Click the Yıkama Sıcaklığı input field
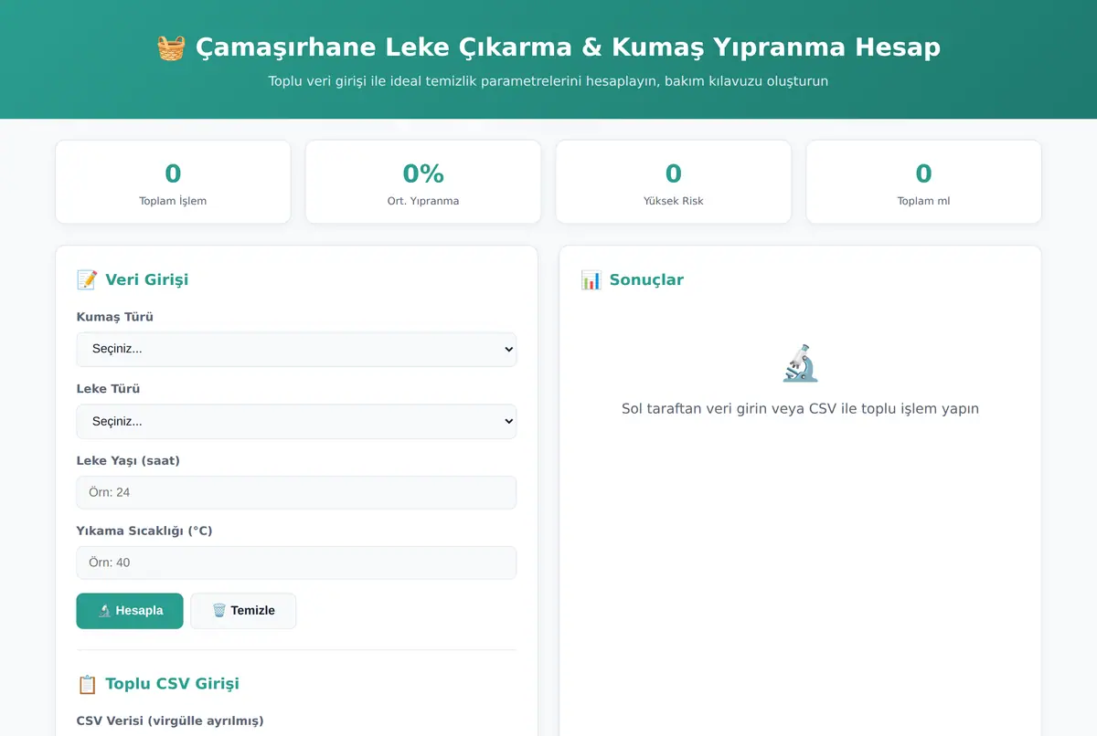Viewport: 1097px width, 736px height. (296, 563)
